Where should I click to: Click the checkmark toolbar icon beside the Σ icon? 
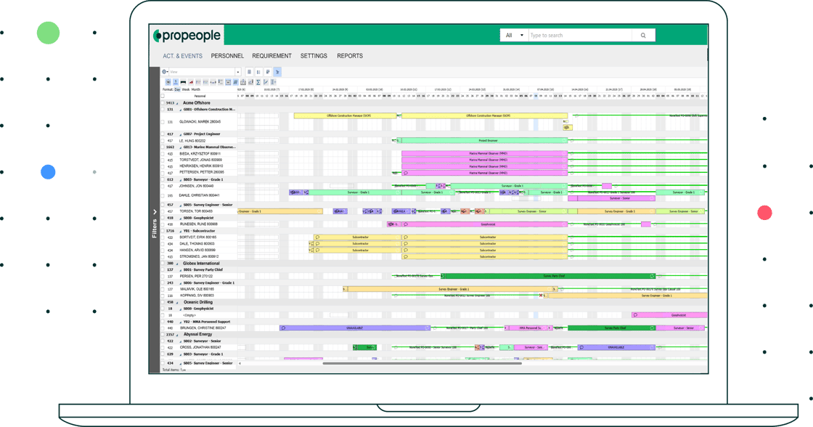[266, 81]
